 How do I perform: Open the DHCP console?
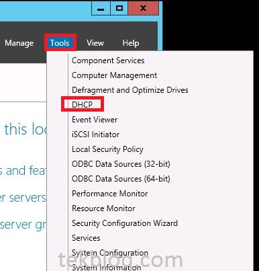[82, 104]
